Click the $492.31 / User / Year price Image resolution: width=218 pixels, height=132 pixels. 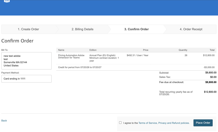point(138,55)
